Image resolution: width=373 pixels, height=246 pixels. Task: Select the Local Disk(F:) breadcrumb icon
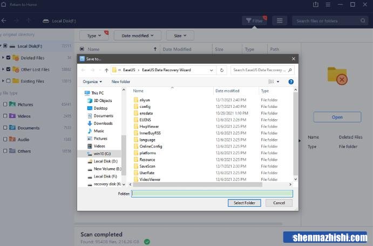(x=46, y=21)
